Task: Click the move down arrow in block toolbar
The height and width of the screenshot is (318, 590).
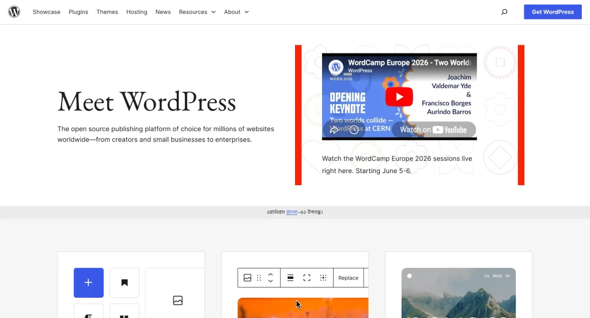Action: coord(270,281)
